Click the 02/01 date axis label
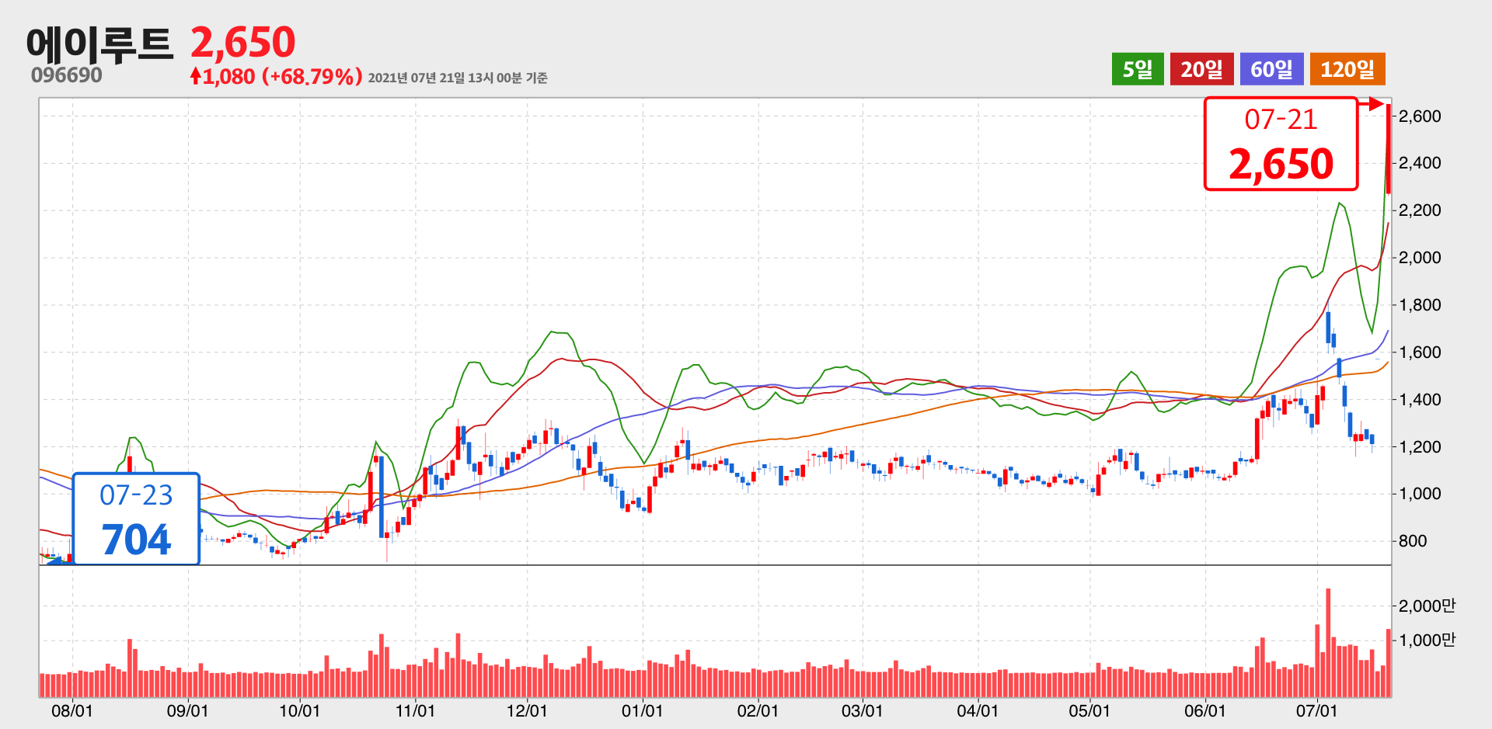This screenshot has height=729, width=1492. (x=758, y=711)
